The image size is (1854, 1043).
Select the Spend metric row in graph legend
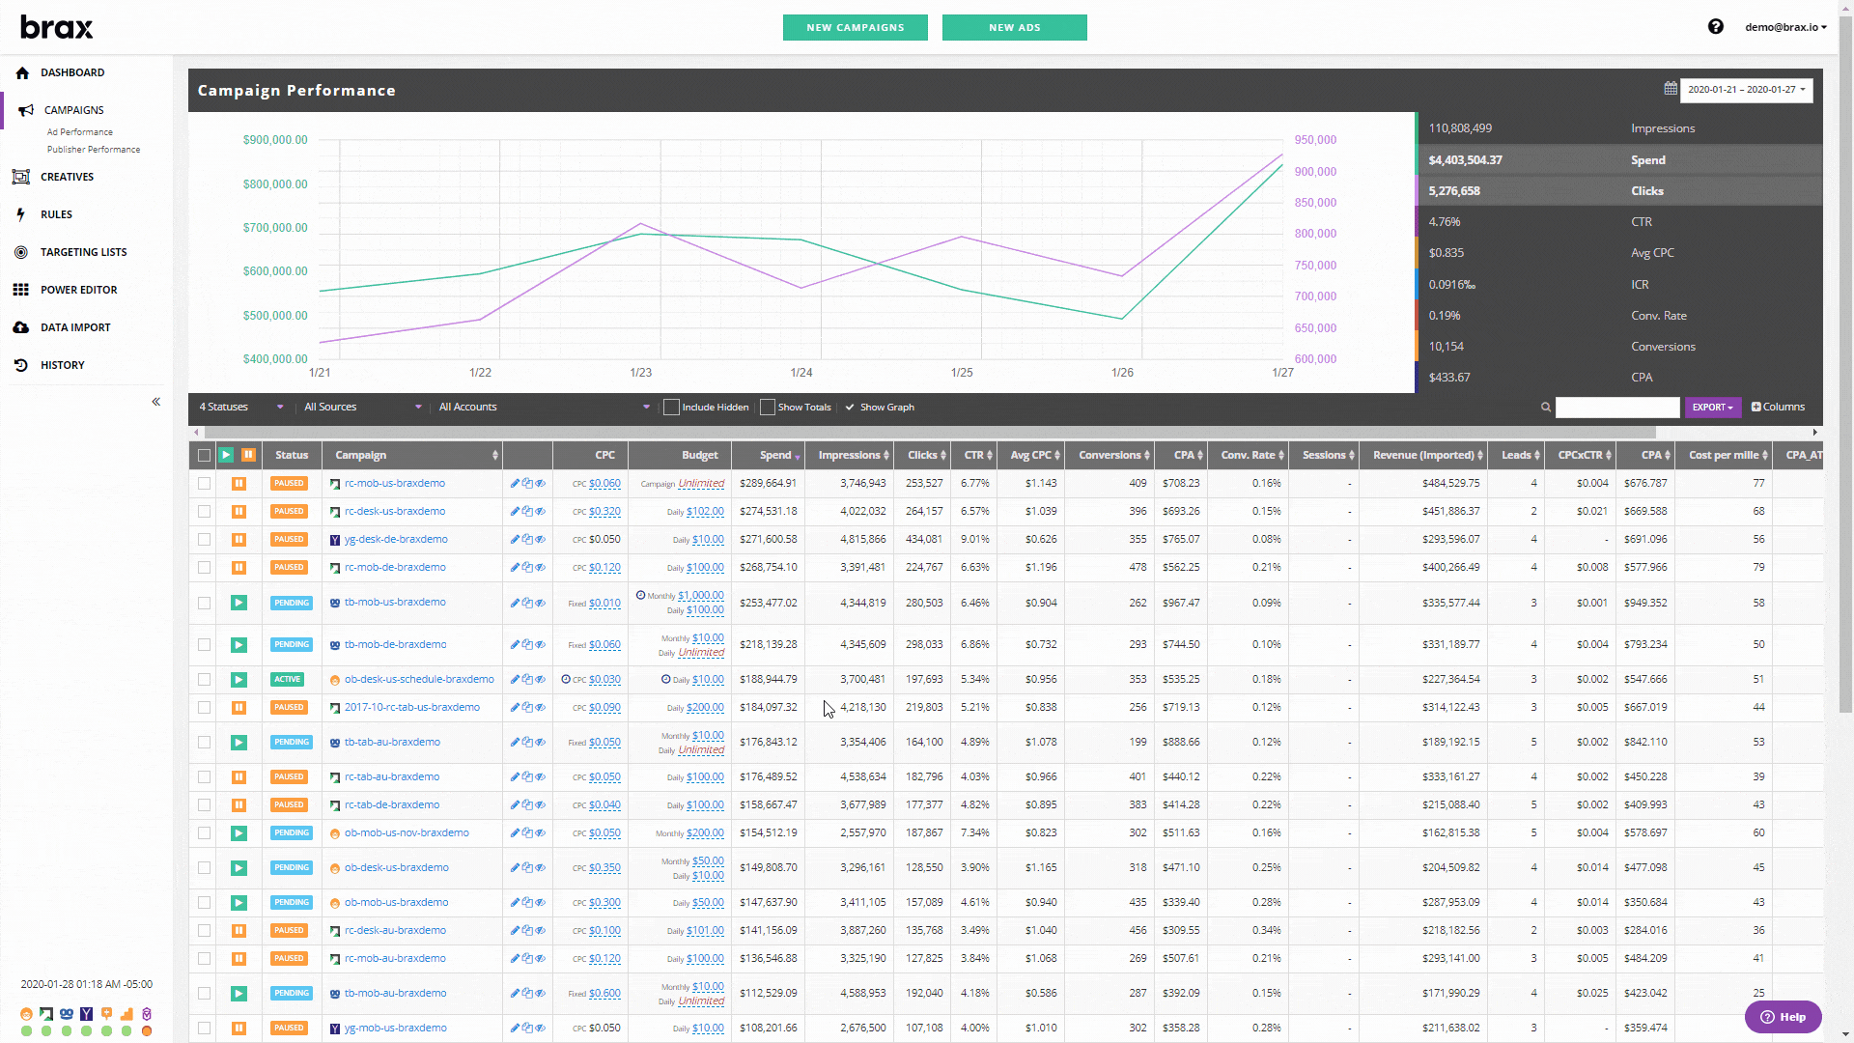(1619, 160)
